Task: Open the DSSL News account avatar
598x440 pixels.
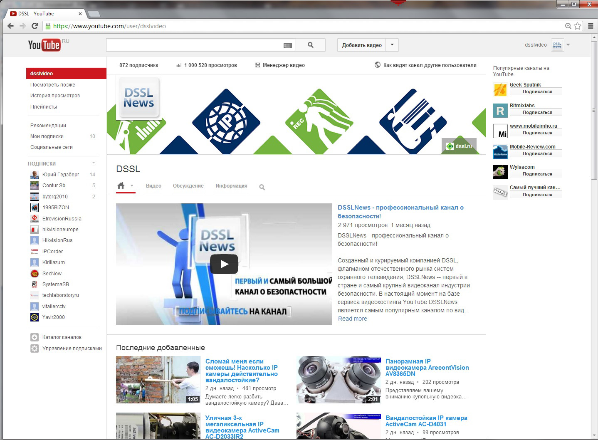Action: click(x=557, y=45)
